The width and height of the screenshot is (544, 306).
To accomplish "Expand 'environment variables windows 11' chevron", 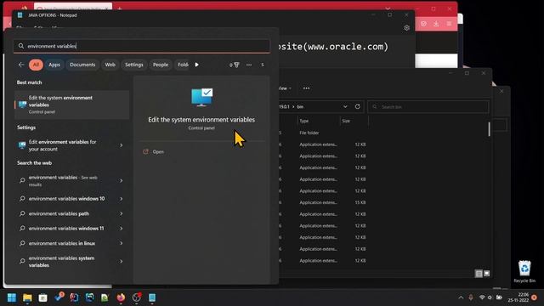I will coord(122,229).
